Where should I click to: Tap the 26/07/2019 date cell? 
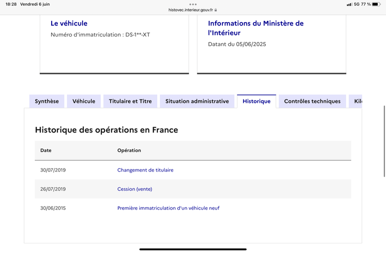pyautogui.click(x=53, y=189)
